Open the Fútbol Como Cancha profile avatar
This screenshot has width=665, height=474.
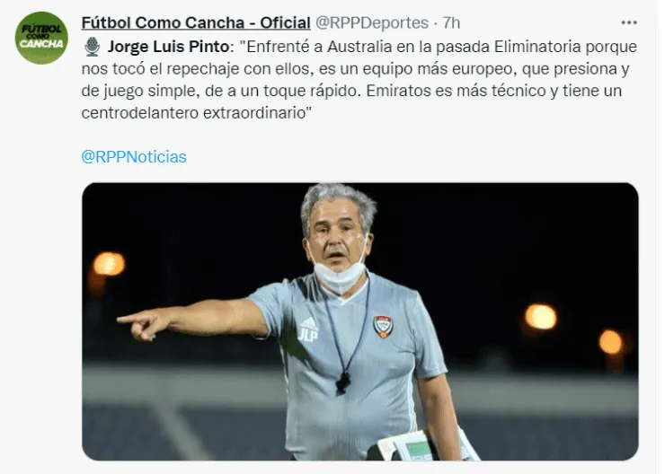click(41, 38)
